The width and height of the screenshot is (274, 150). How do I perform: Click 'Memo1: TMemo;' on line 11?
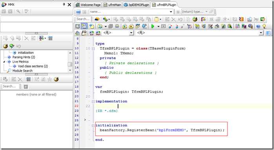click(x=119, y=53)
